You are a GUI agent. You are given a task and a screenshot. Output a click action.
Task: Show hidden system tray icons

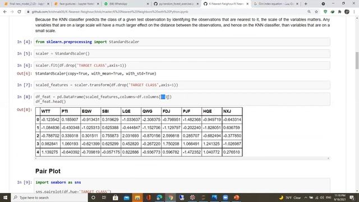tap(306, 198)
